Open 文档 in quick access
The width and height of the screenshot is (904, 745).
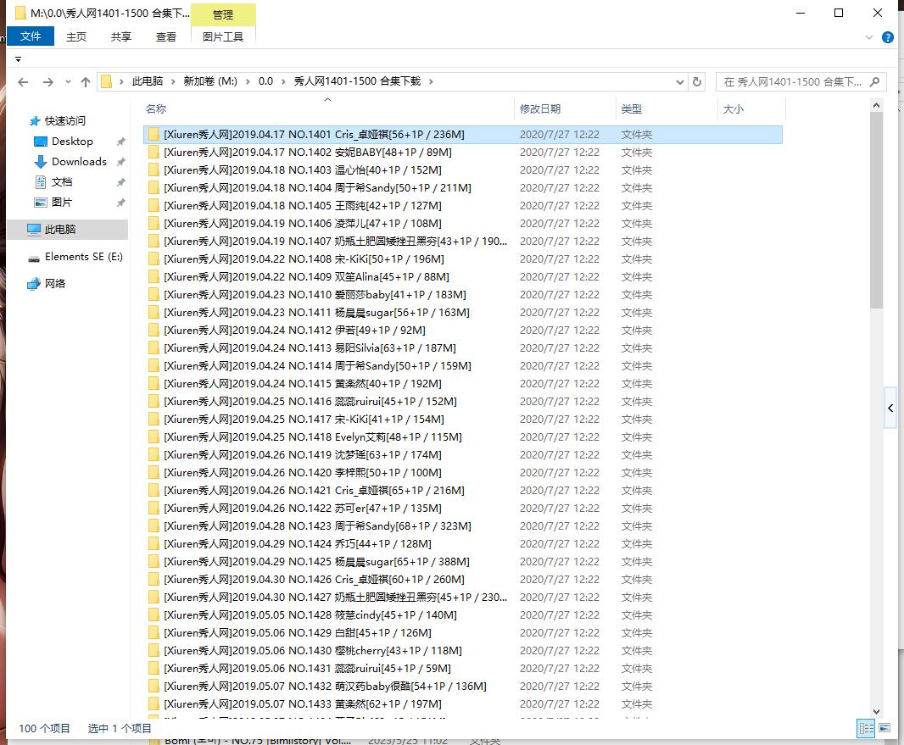point(62,182)
